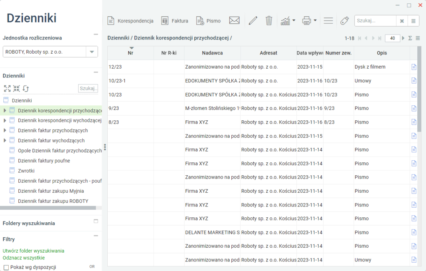Open document icon for row 12/23
Image resolution: width=426 pixels, height=271 pixels.
pos(414,67)
